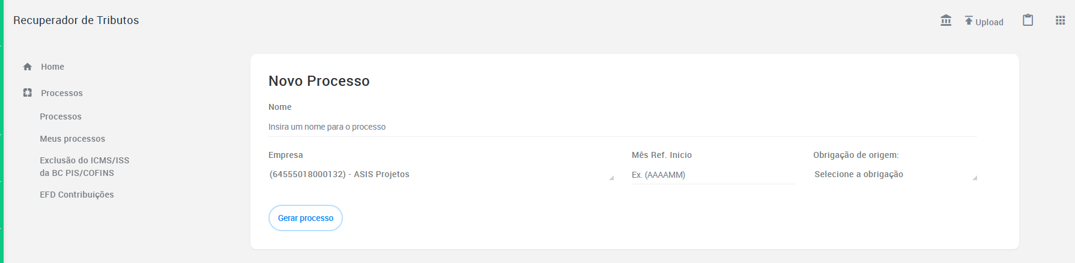The height and width of the screenshot is (263, 1075).
Task: Click the Upload text link
Action: (989, 22)
